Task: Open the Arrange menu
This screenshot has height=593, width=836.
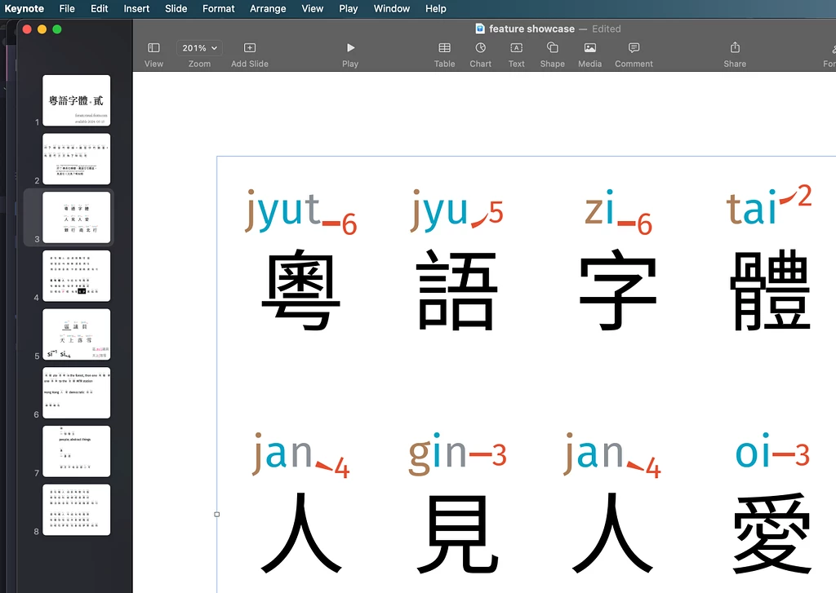Action: tap(268, 8)
